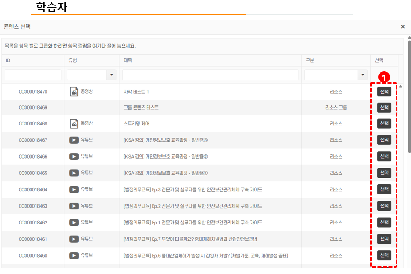This screenshot has width=411, height=274.
Task: Click YouTube icon in row CC000018467
Action: pyautogui.click(x=74, y=140)
